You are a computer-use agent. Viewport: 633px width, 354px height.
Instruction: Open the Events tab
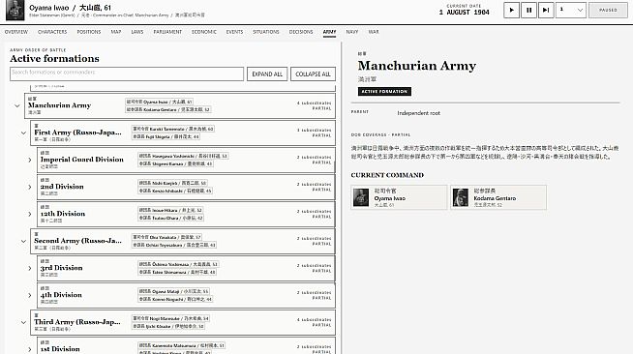(x=234, y=32)
